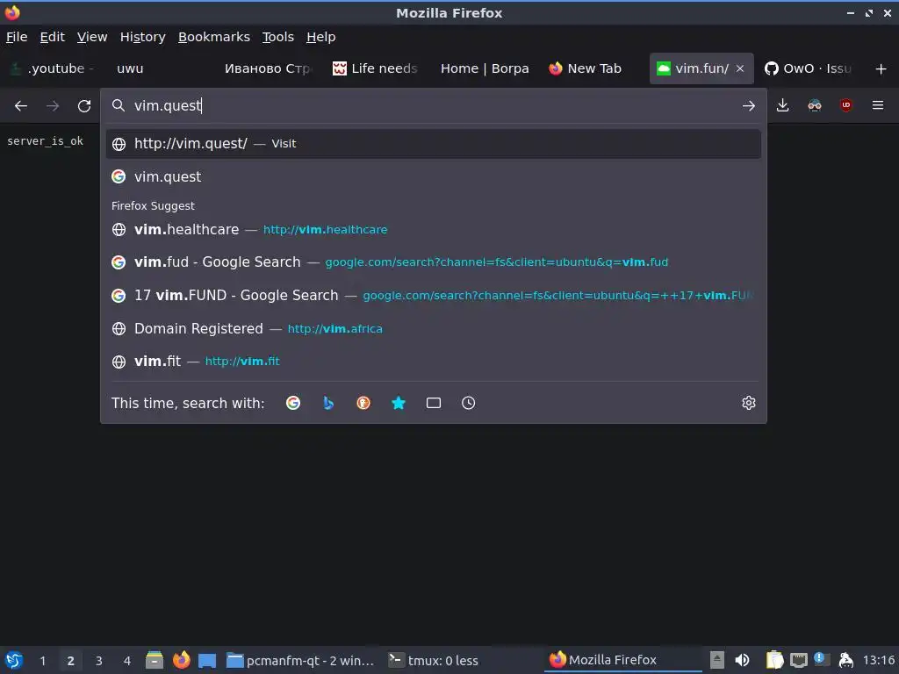Open the Help menu
The image size is (899, 674).
pos(320,37)
